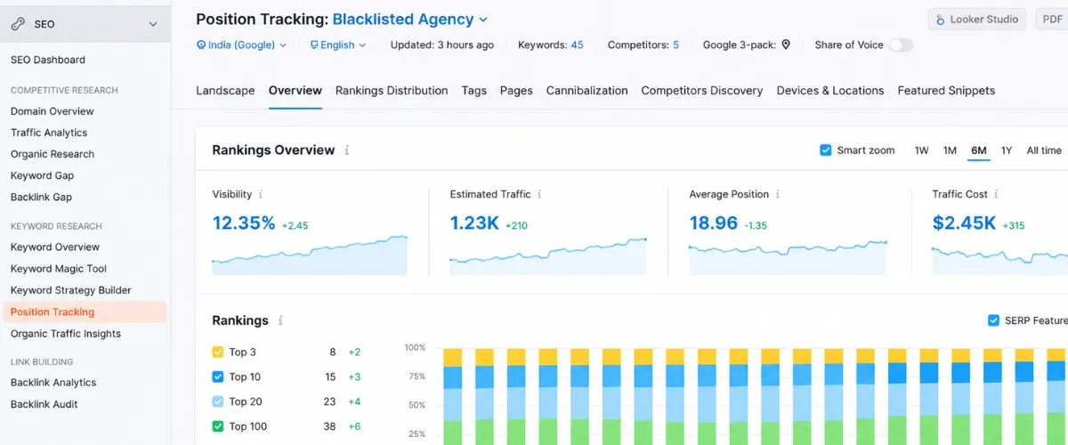The image size is (1068, 445).
Task: Switch to the Tags tab
Action: [474, 90]
